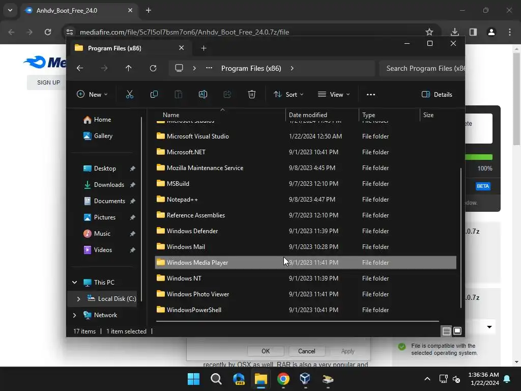Select the Windows Defender folder
Image resolution: width=521 pixels, height=391 pixels.
point(305,231)
